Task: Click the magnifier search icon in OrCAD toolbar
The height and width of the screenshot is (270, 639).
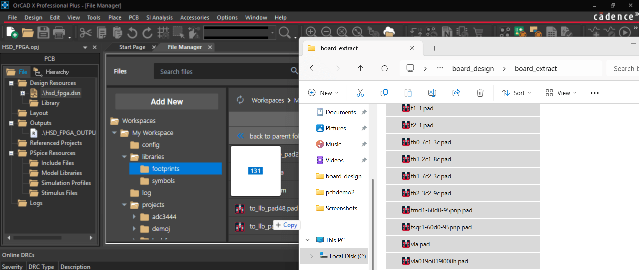Action: coord(284,32)
